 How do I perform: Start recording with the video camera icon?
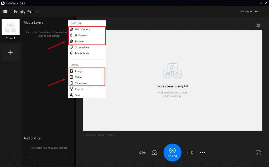click(x=190, y=152)
